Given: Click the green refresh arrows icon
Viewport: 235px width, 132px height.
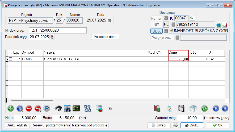Looking at the screenshot, I should (204, 108).
